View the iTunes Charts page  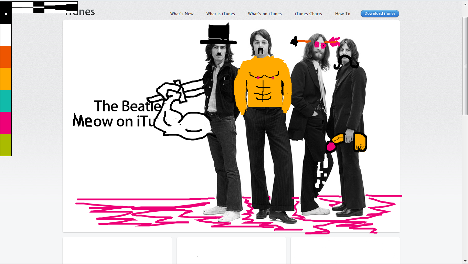308,14
